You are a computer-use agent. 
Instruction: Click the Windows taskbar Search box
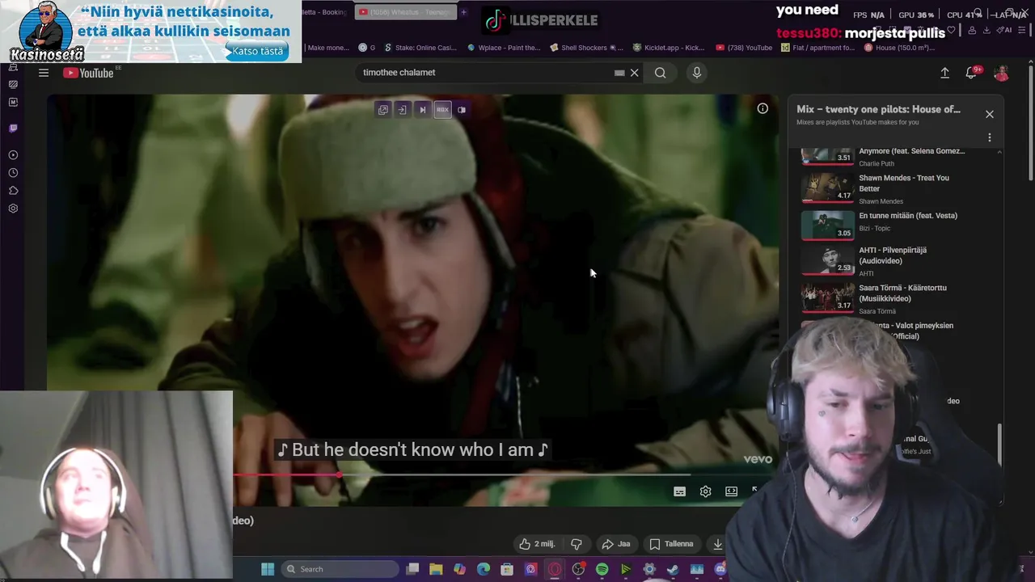coord(338,569)
